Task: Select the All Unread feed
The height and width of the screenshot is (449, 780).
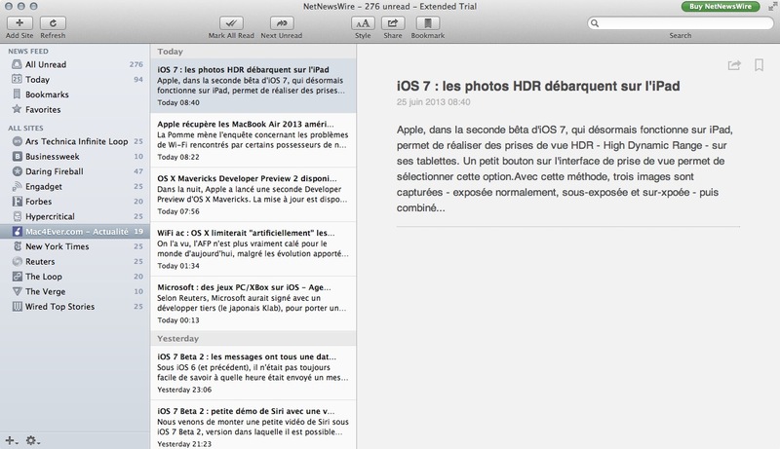Action: [75, 64]
